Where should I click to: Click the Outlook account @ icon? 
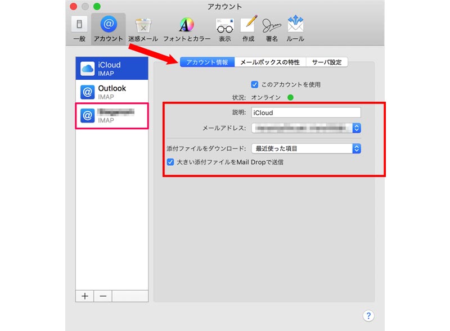[x=87, y=92]
